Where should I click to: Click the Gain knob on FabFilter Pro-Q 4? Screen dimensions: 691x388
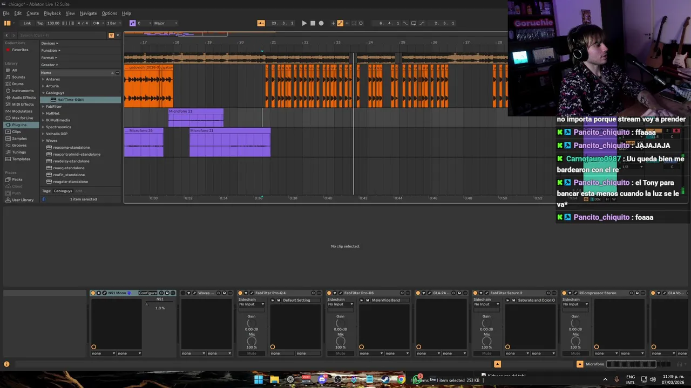(252, 323)
